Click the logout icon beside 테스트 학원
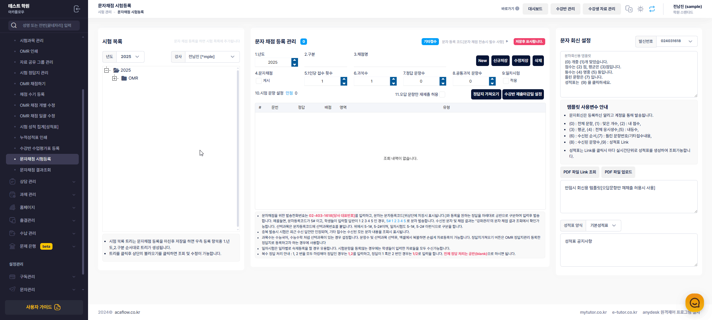The image size is (712, 320). click(77, 9)
